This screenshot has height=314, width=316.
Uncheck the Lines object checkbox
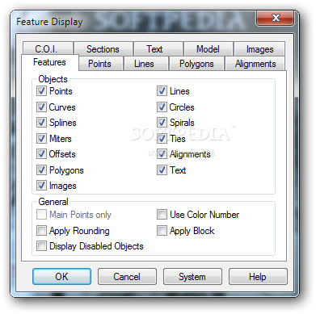pos(162,91)
